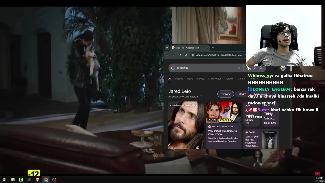Switch to Short videos results tab
The width and height of the screenshot is (325, 183).
coord(215,79)
